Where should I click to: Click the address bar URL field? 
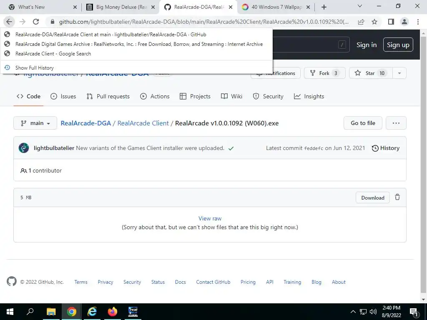click(x=203, y=22)
